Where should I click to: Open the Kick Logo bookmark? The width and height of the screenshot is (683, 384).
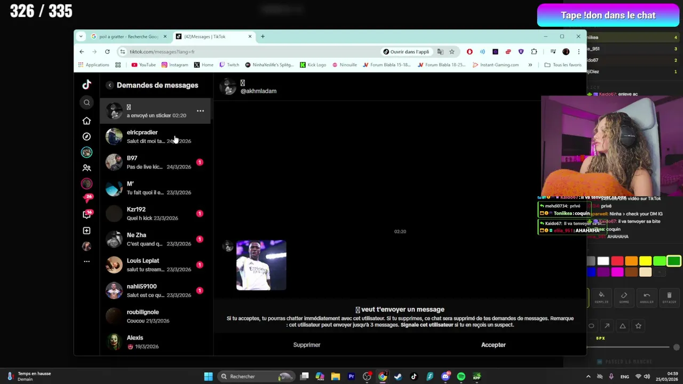click(313, 65)
